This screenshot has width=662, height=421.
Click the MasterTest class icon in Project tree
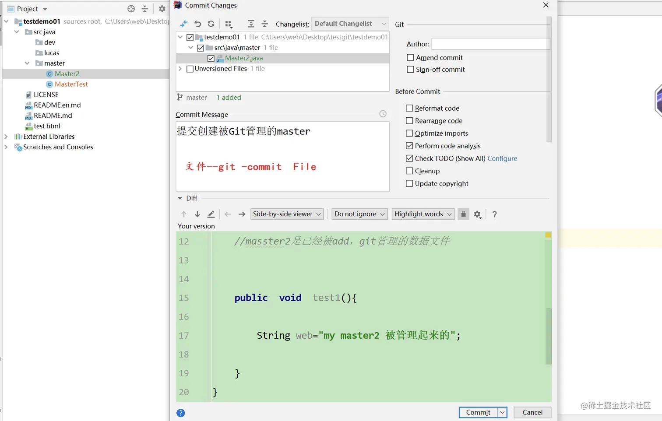(x=49, y=84)
